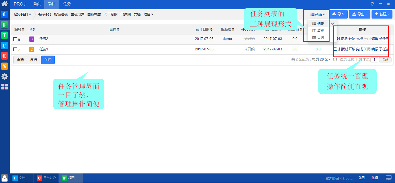Open the blue D documents app in sidebar

pyautogui.click(x=5, y=45)
